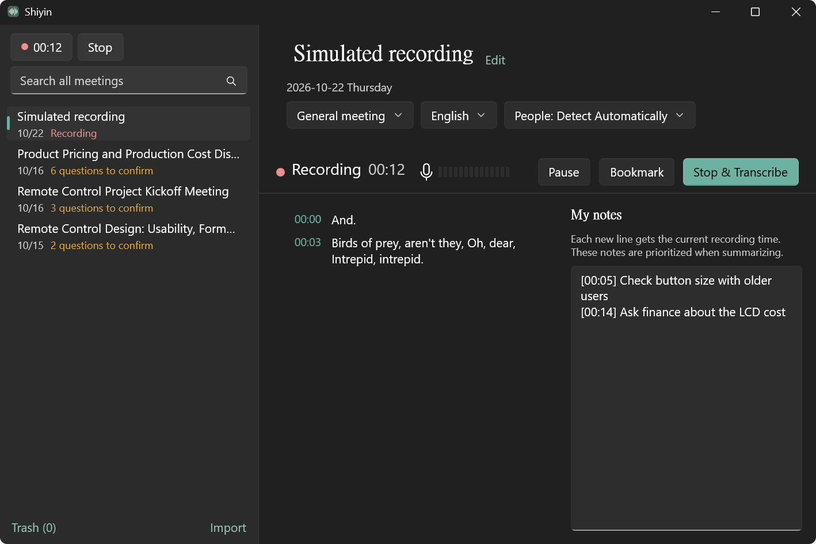816x544 pixels.
Task: Click the red recording dot next to Recording
Action: [x=281, y=172]
